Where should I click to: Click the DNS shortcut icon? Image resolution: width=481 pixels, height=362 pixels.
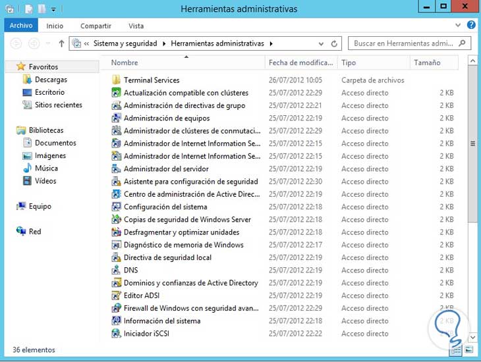(116, 271)
